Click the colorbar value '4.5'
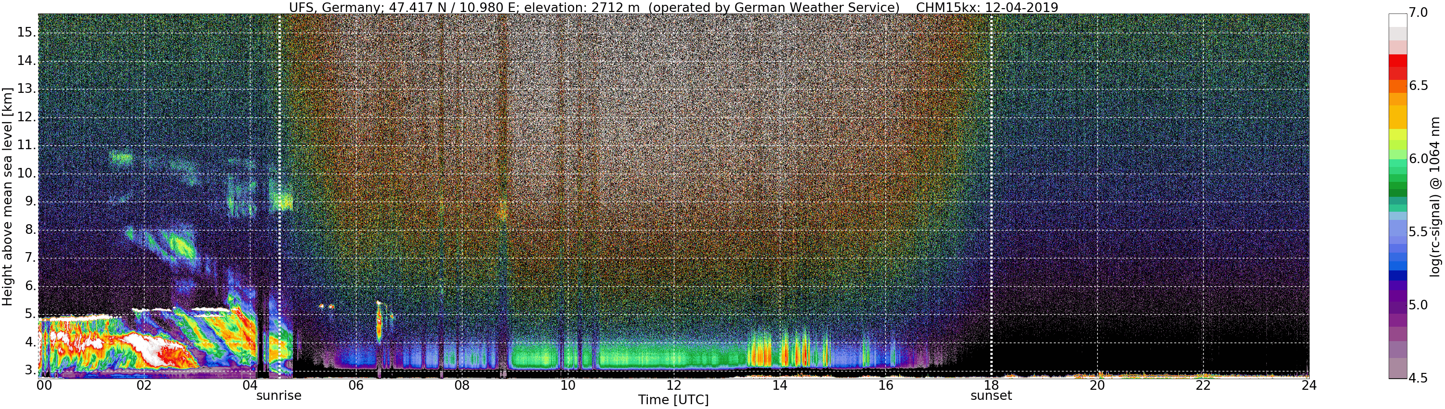 1418,378
